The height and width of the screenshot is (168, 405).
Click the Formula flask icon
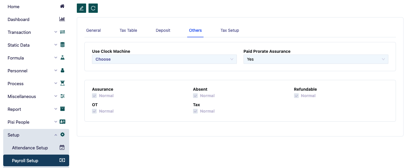tap(62, 58)
